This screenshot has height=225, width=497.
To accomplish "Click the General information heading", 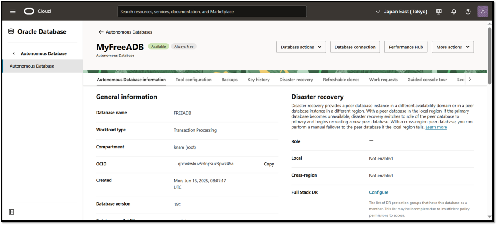I will (x=127, y=97).
